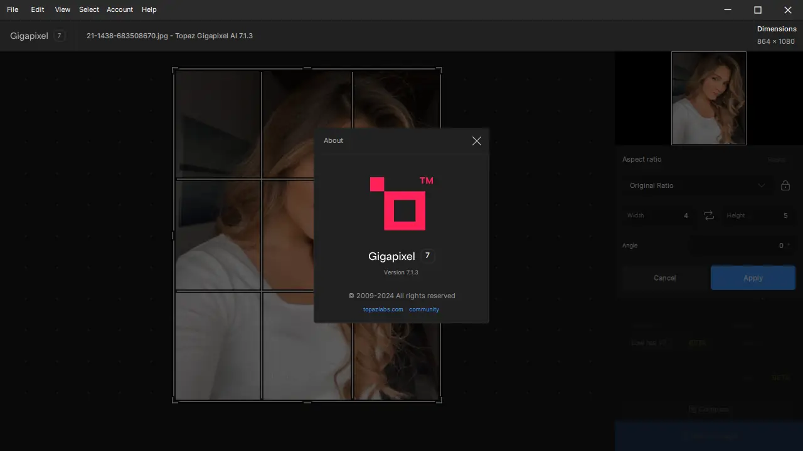803x451 pixels.
Task: Open the Select menu
Action: pos(88,9)
